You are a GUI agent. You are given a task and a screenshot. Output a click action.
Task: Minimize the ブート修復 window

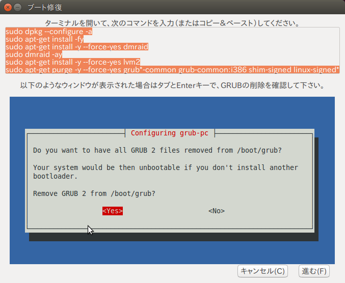[x=18, y=8]
